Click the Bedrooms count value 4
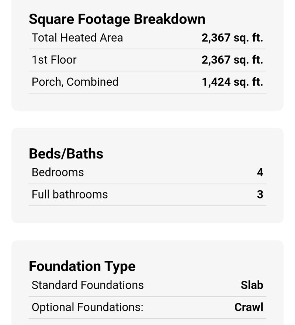Image resolution: width=295 pixels, height=325 pixels. pyautogui.click(x=260, y=172)
